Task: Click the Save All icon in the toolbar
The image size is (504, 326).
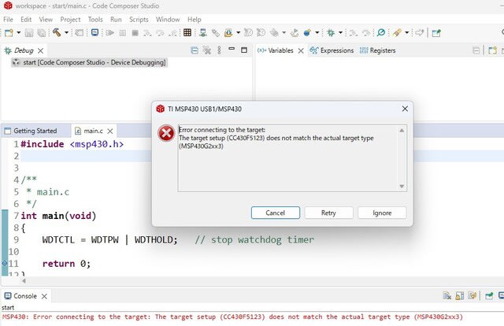Action: click(42, 33)
